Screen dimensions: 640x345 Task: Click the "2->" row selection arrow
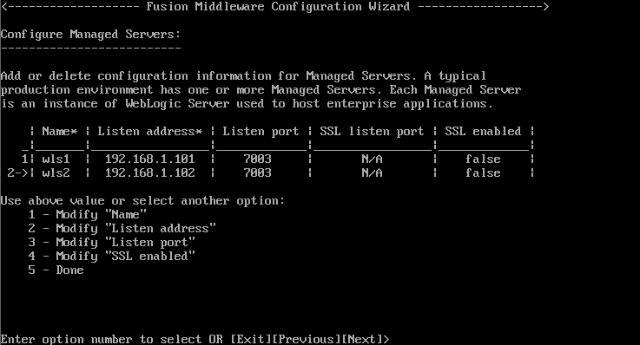pyautogui.click(x=17, y=172)
